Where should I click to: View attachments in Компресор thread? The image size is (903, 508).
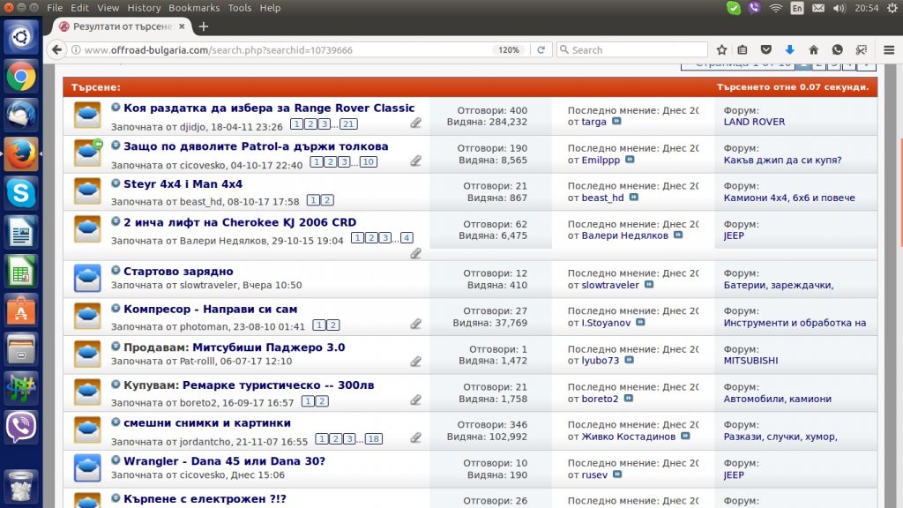click(416, 324)
